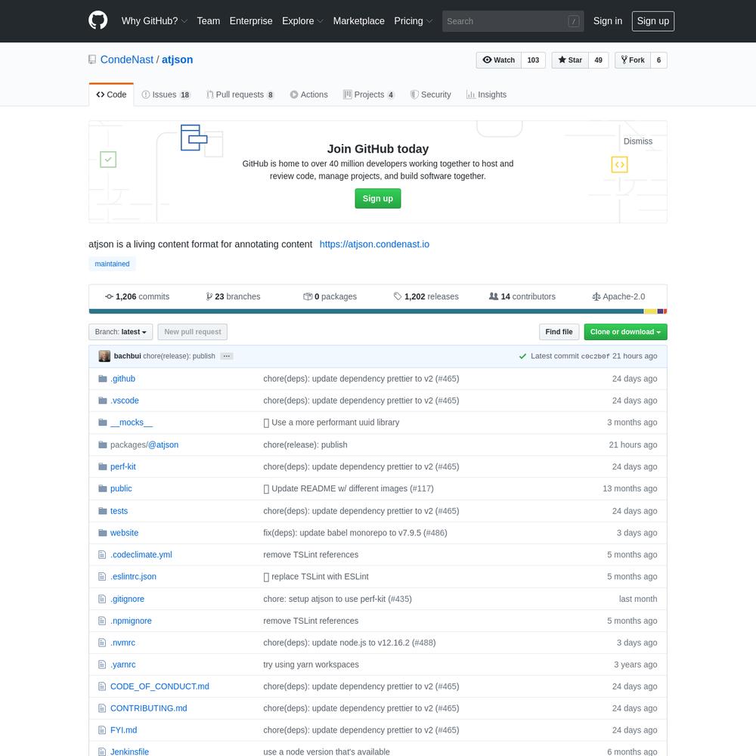Click the Sign in link
Image resolution: width=756 pixels, height=756 pixels.
(x=608, y=20)
